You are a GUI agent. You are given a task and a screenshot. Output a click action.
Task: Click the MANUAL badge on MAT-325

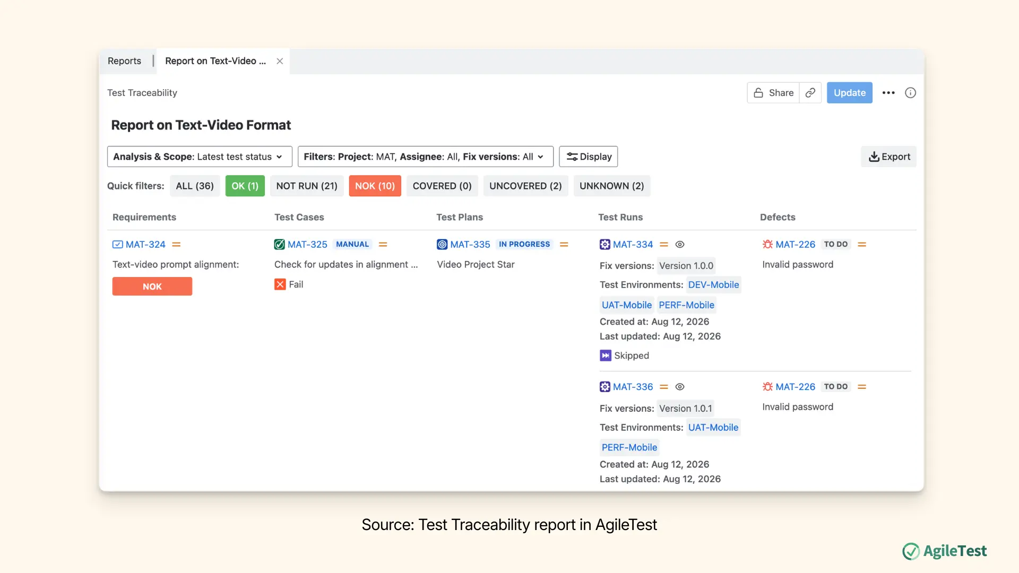point(352,244)
